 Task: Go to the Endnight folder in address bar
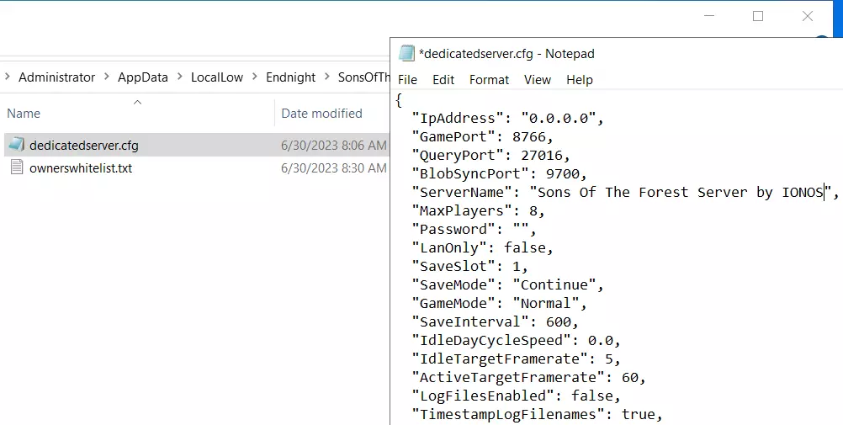point(290,77)
